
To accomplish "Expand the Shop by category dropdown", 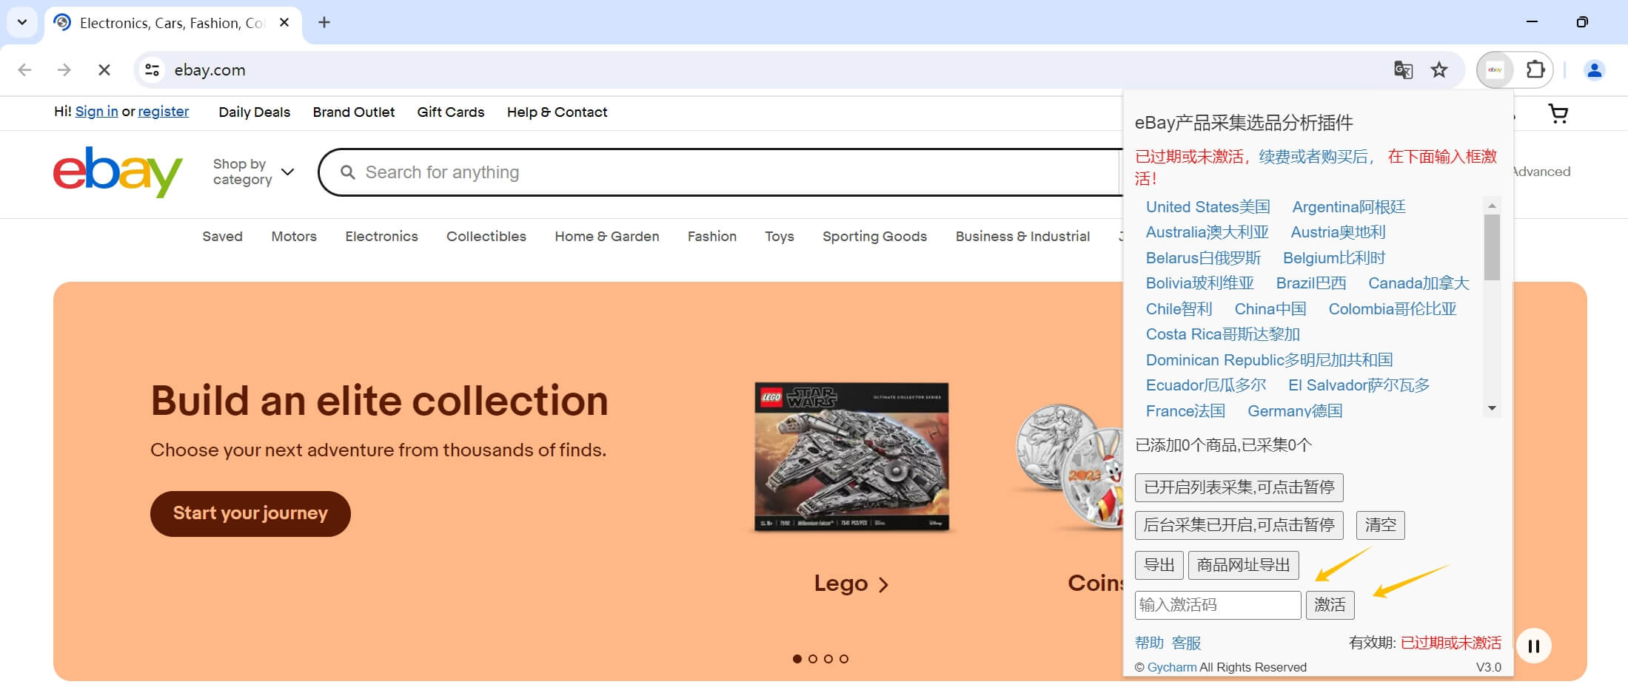I will [253, 172].
